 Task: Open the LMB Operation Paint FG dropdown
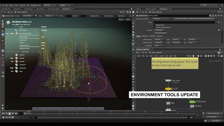tap(159, 40)
